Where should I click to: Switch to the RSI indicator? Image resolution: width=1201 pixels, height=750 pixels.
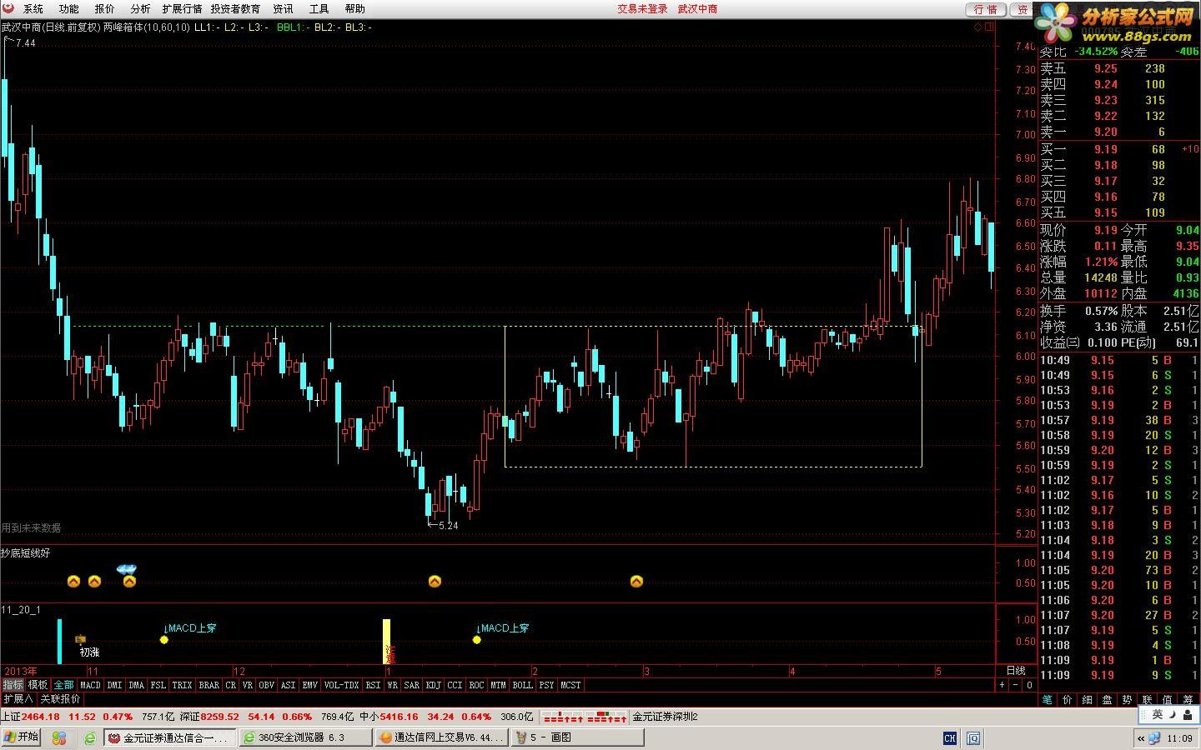pos(373,685)
